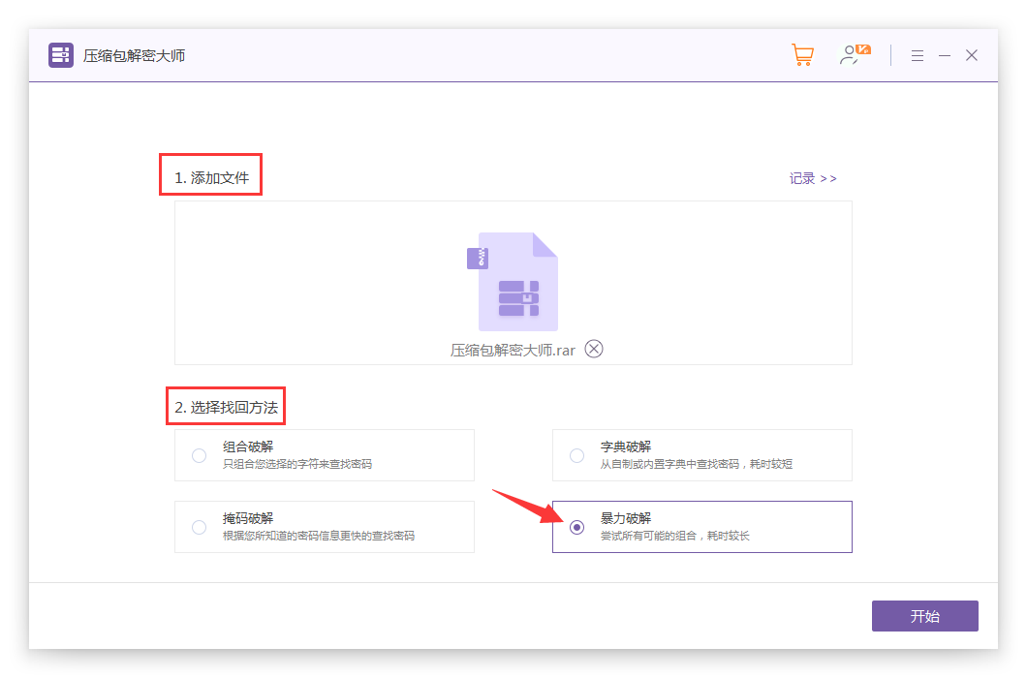The width and height of the screenshot is (1027, 678).
Task: Click the 2. 选择找回方法 heading
Action: click(226, 408)
